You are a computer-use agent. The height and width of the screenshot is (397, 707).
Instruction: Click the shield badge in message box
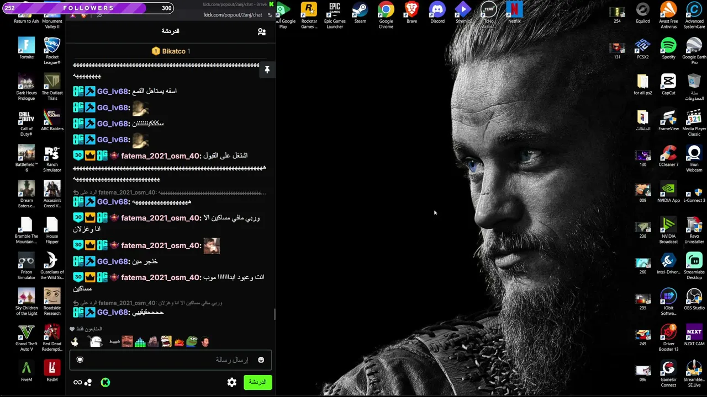pos(80,360)
